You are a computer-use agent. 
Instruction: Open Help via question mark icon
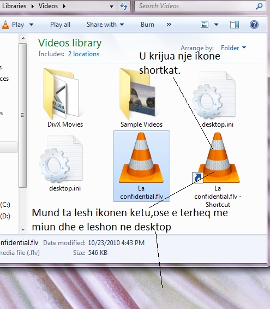[254, 25]
